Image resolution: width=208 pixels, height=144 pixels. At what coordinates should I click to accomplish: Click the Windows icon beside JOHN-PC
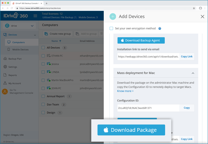pos(49,88)
